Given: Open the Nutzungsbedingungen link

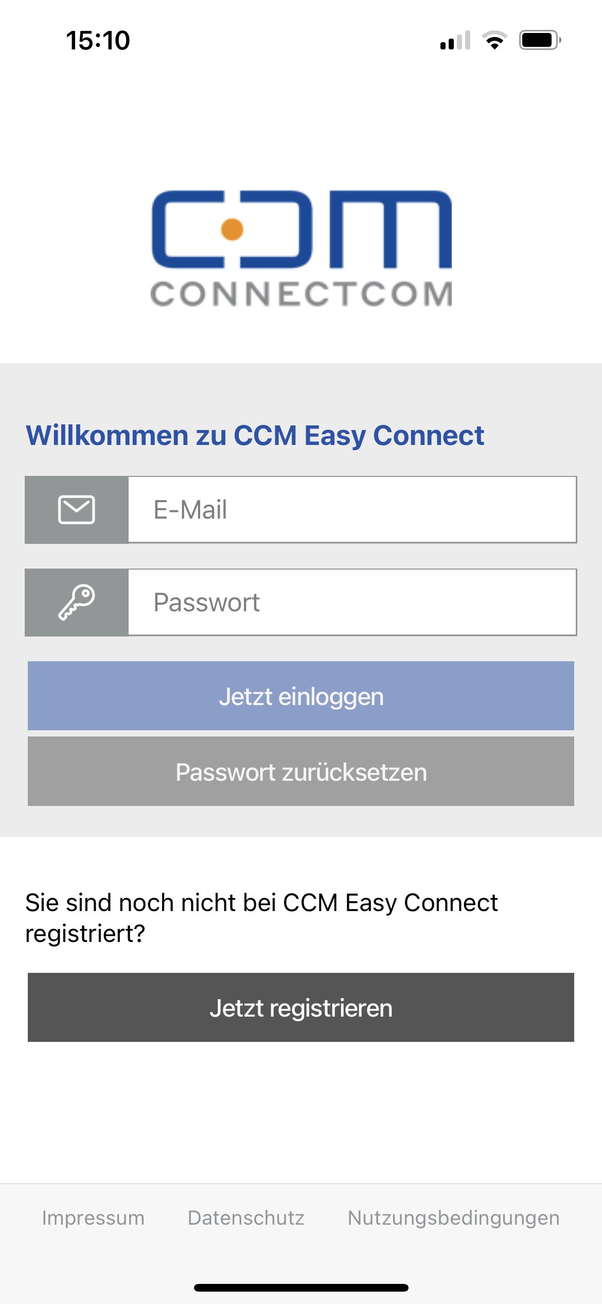Looking at the screenshot, I should point(453,1218).
